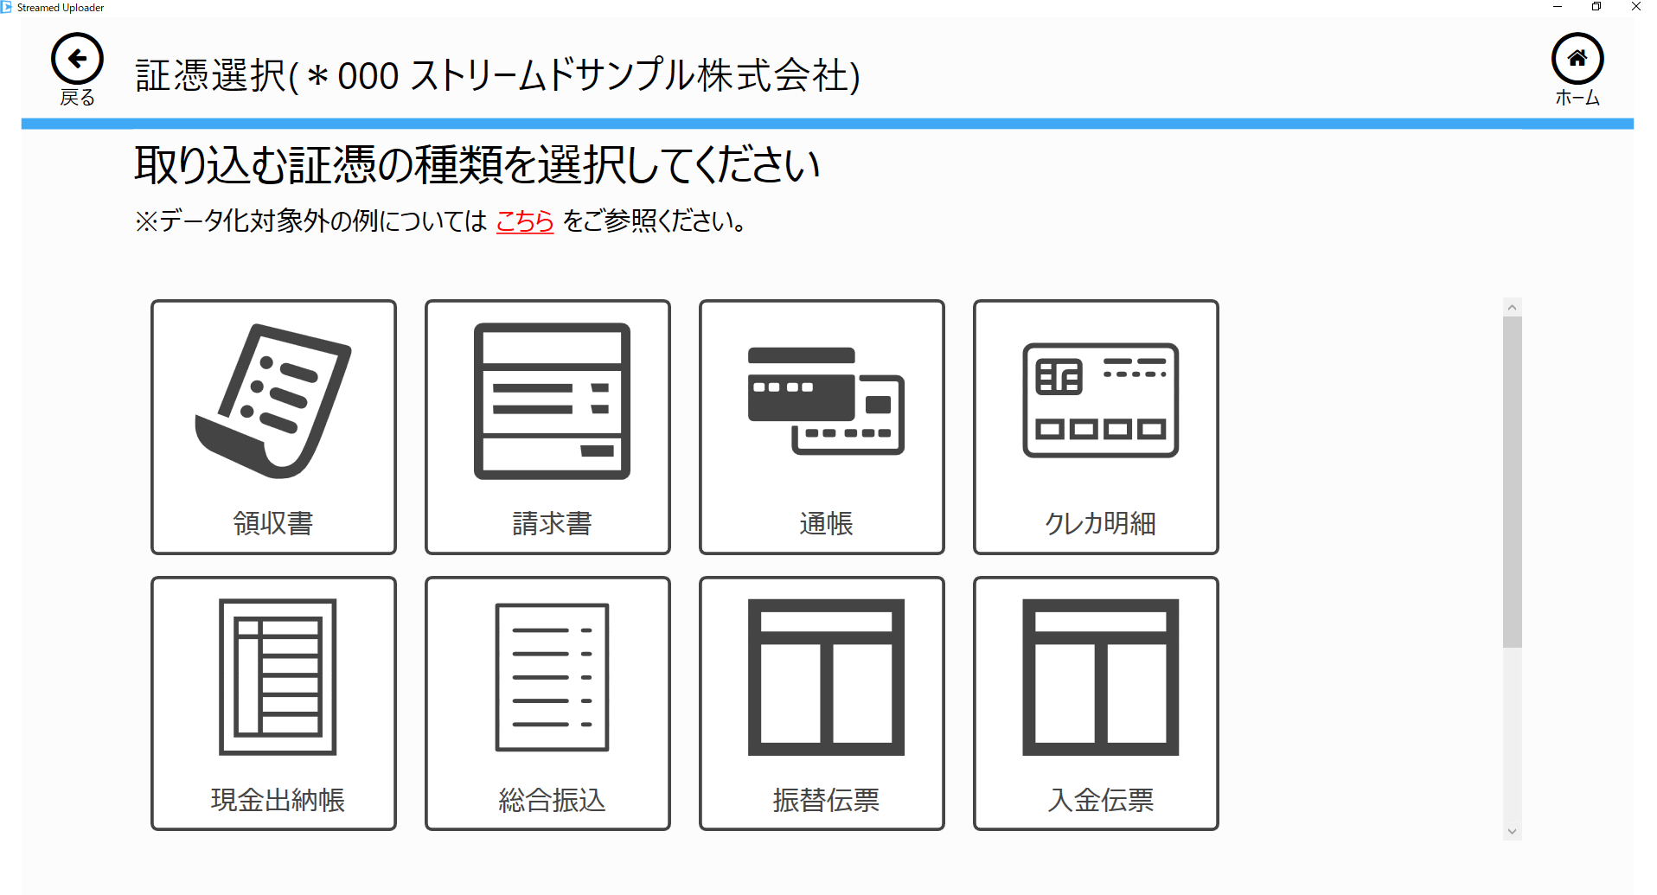Select the deposit slip icon (入金伝票)
Viewport: 1657px width, 895px height.
click(1100, 677)
